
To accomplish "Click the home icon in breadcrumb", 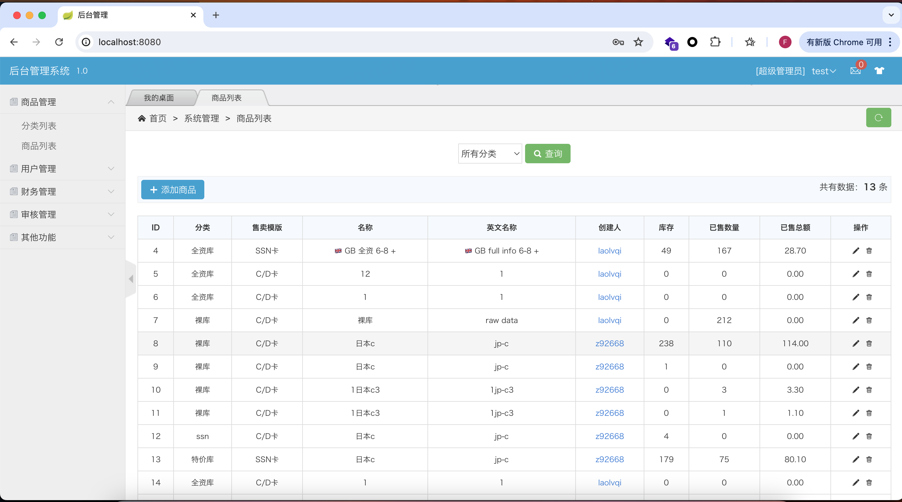I will click(x=142, y=118).
